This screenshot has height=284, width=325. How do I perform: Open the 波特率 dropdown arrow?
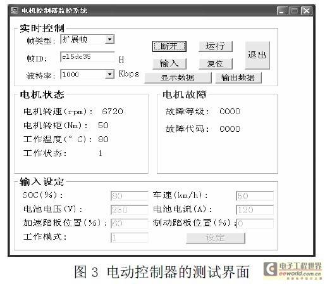tap(109, 74)
